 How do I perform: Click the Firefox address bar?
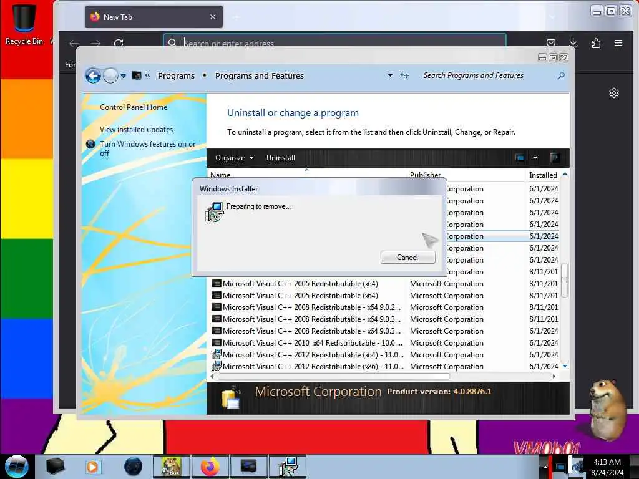(x=334, y=43)
